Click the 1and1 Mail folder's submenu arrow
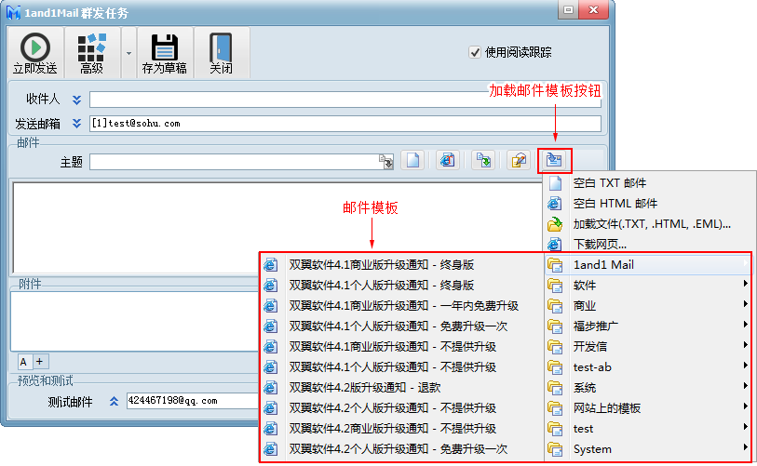This screenshot has width=757, height=466. coord(746,263)
